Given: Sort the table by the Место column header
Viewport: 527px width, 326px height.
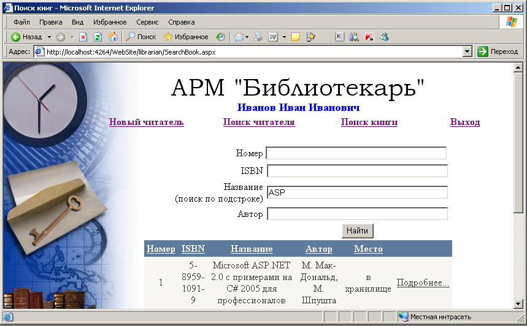Looking at the screenshot, I should (x=368, y=249).
